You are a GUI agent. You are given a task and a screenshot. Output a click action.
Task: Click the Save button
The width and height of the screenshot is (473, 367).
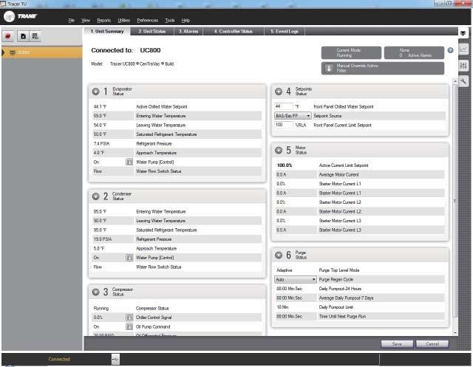tap(397, 344)
